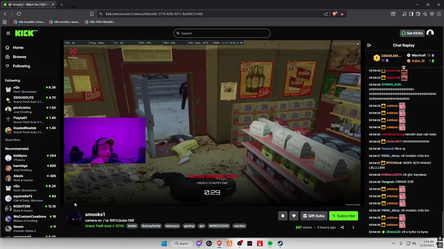
Task: Select the reaction tag
Action: (x=239, y=226)
